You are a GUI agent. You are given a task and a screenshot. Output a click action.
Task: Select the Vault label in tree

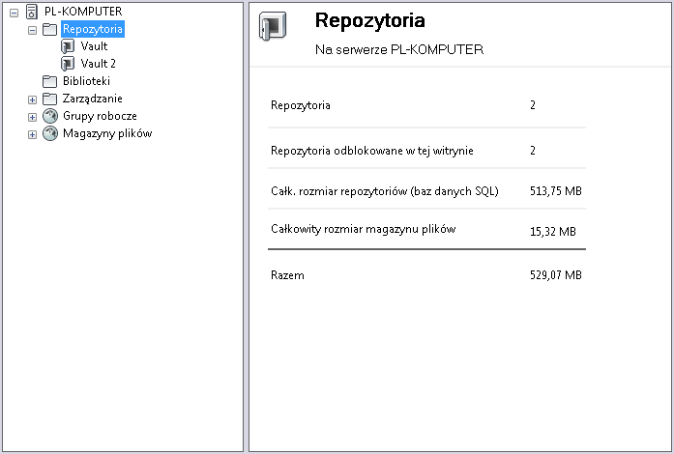coord(94,46)
